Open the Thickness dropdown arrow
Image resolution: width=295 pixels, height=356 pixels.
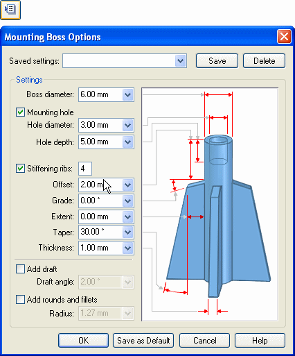(x=128, y=248)
